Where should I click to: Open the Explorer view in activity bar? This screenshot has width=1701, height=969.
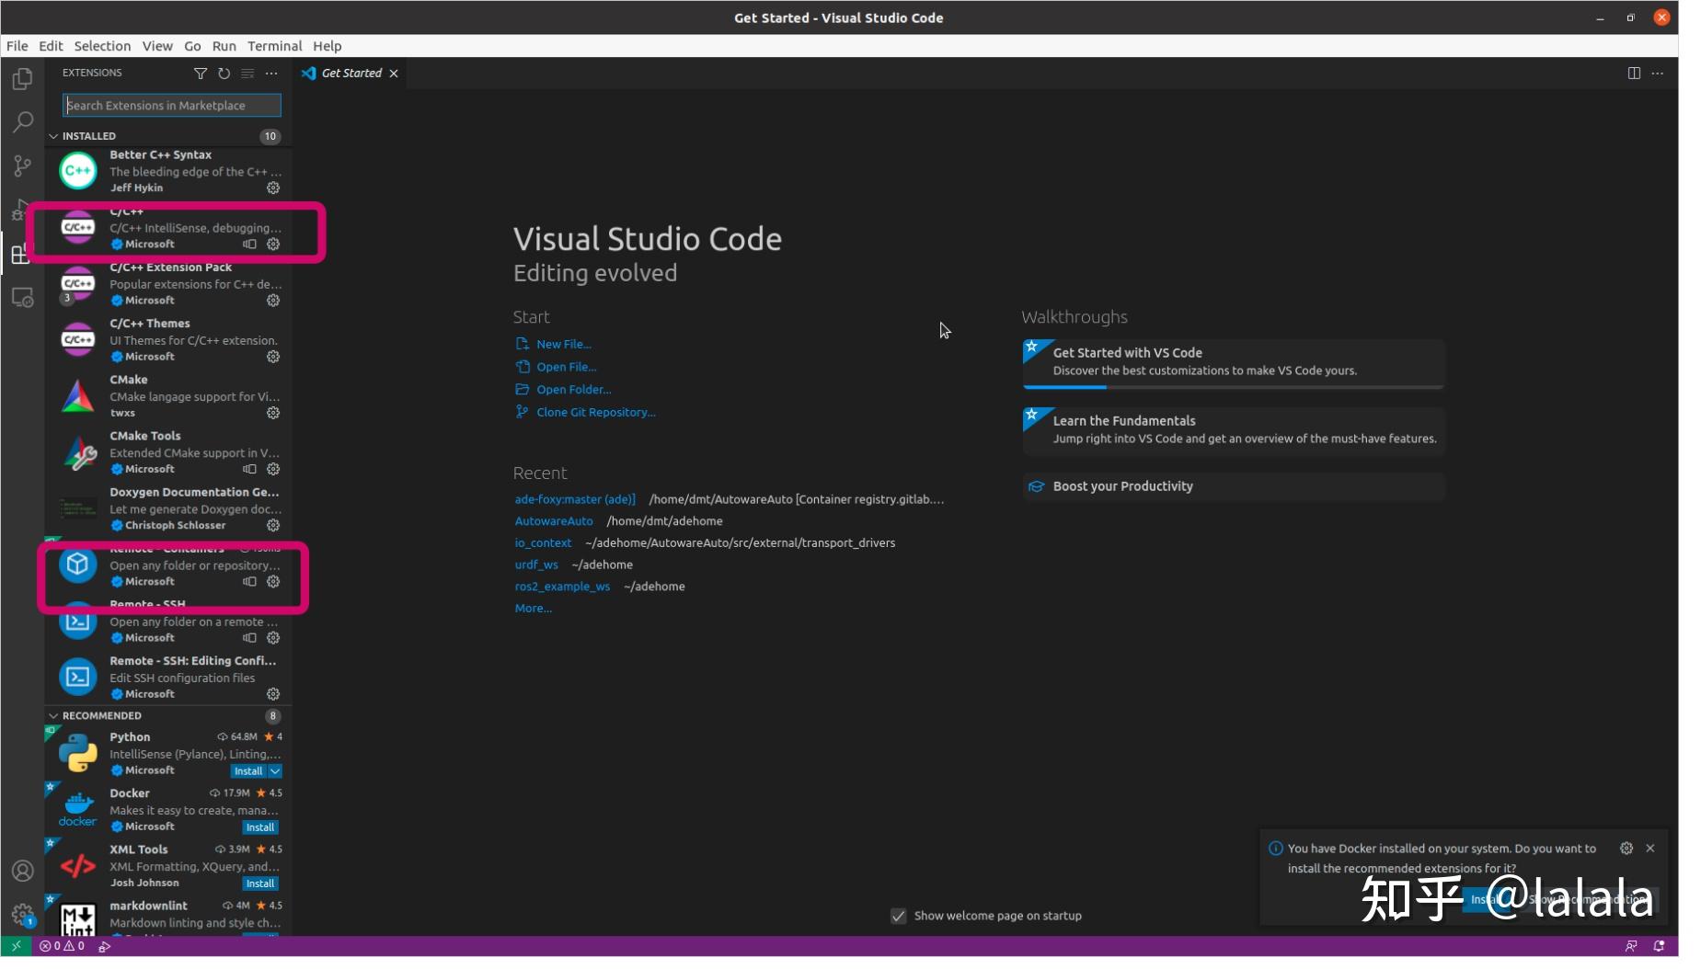(x=22, y=80)
